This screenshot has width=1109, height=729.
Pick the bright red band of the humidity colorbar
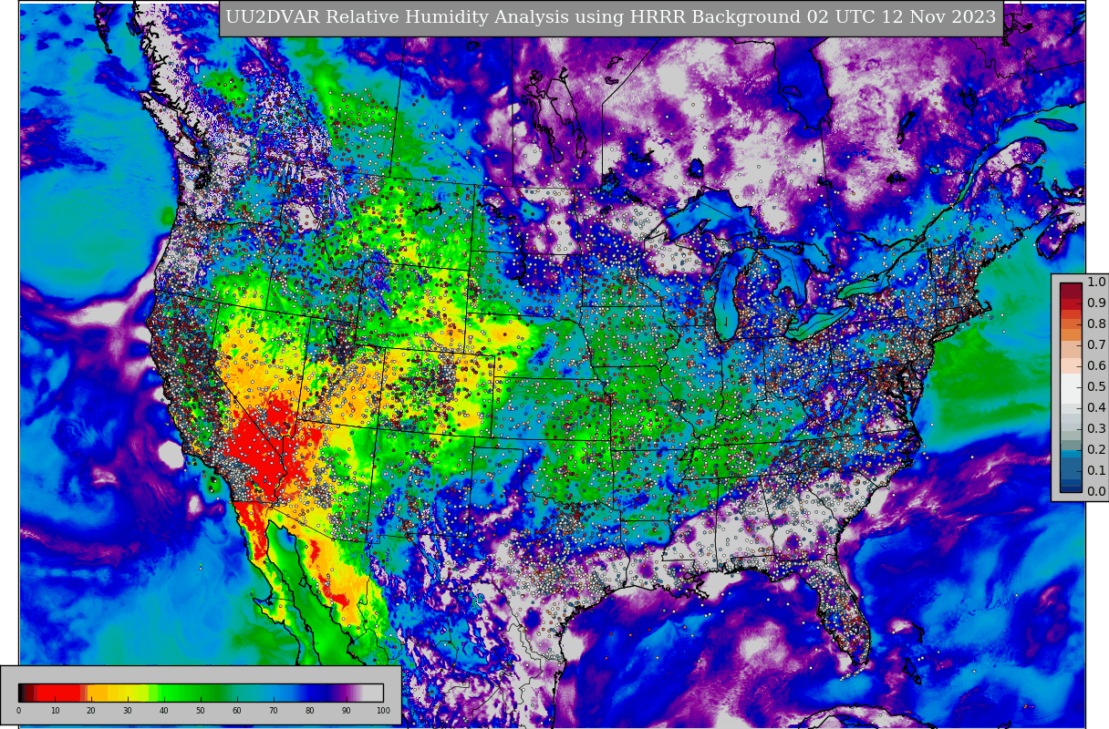pos(58,693)
